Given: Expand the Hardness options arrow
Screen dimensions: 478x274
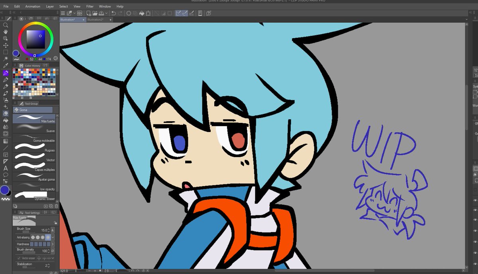Looking at the screenshot, I should 53,244.
